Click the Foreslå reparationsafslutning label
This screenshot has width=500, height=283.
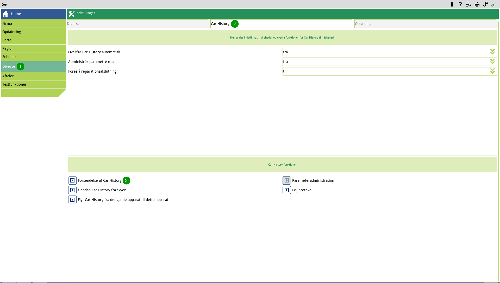[x=92, y=71]
